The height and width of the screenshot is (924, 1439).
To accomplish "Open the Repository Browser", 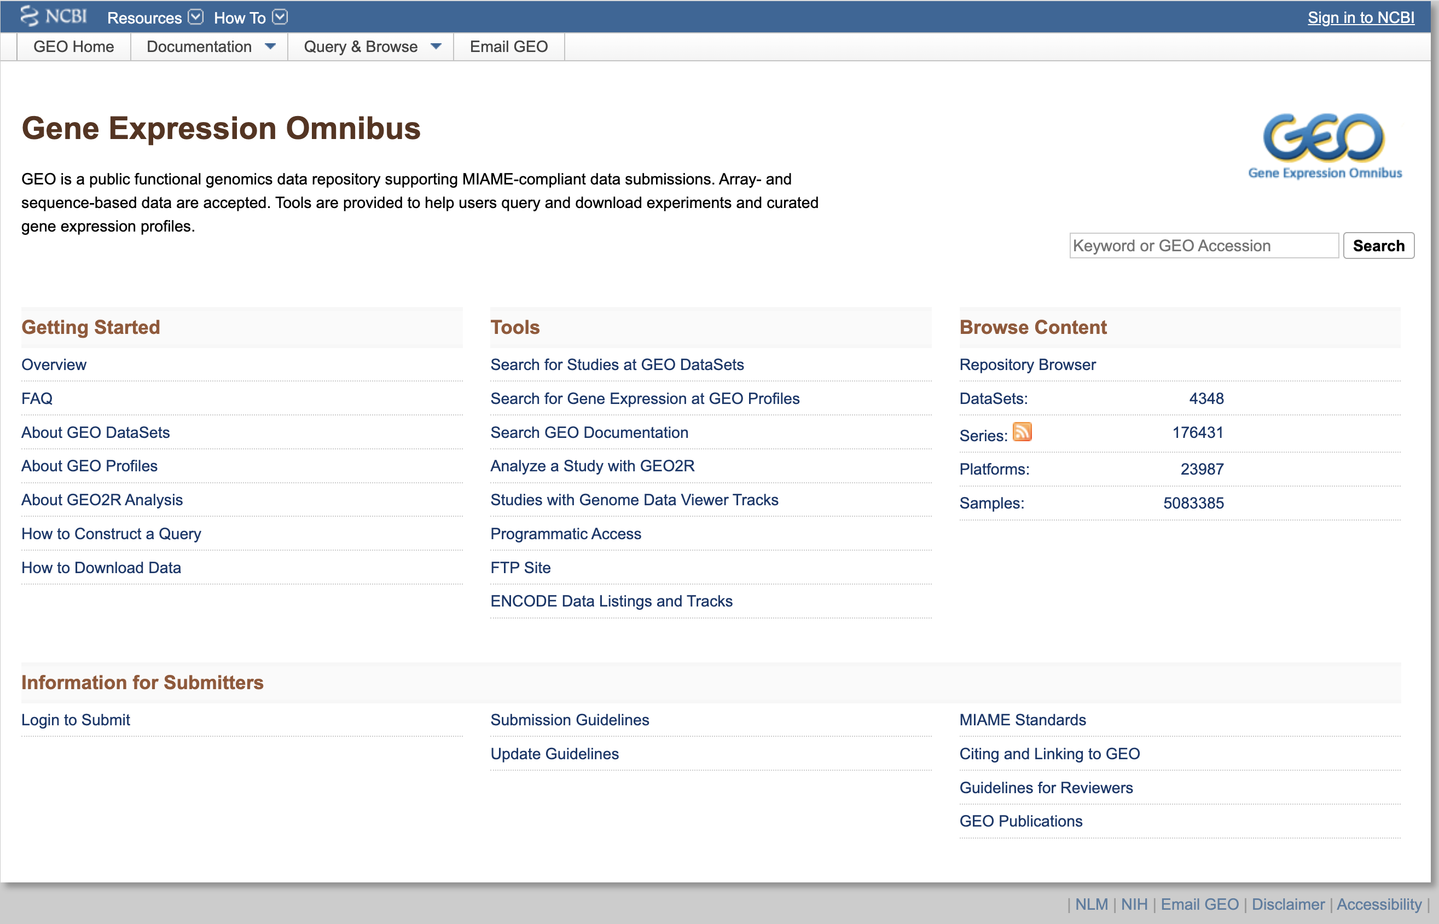I will 1028,364.
